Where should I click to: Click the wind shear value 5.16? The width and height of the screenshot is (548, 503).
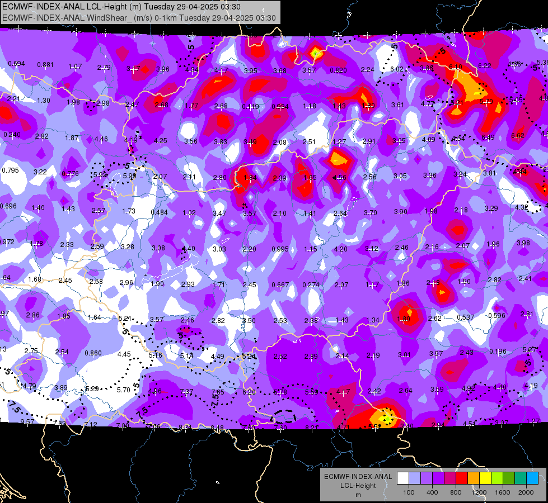pyautogui.click(x=156, y=355)
